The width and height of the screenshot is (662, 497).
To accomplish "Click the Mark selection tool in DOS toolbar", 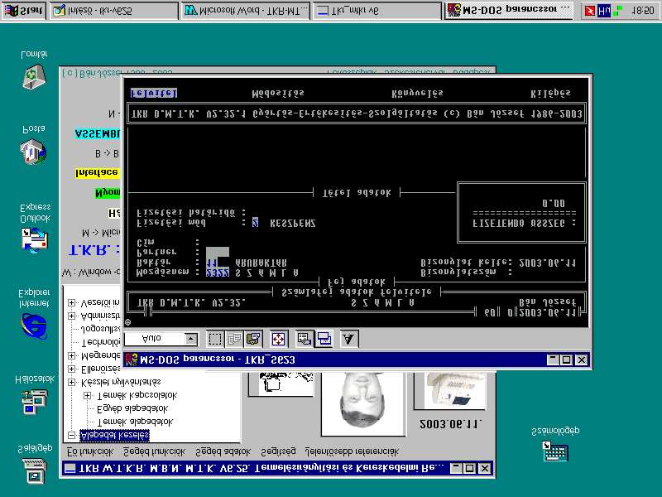I will click(x=215, y=339).
